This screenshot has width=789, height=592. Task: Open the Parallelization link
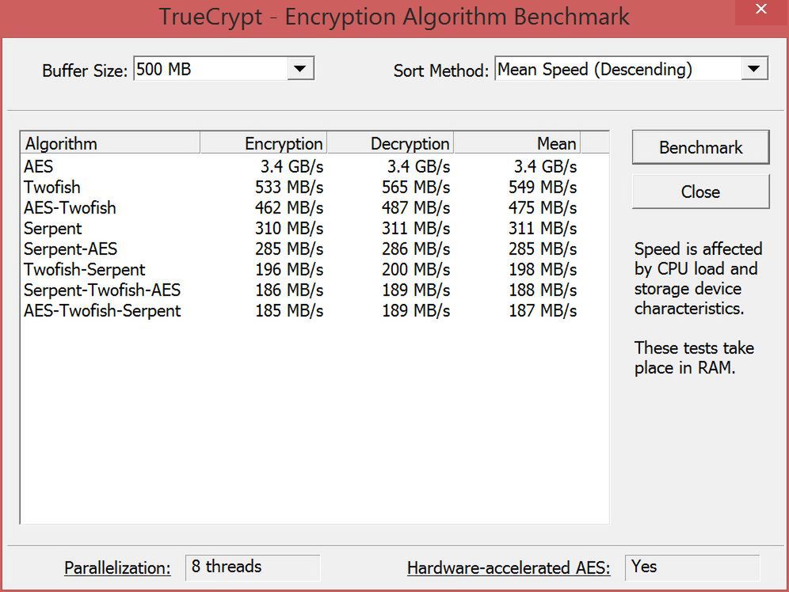[x=117, y=568]
